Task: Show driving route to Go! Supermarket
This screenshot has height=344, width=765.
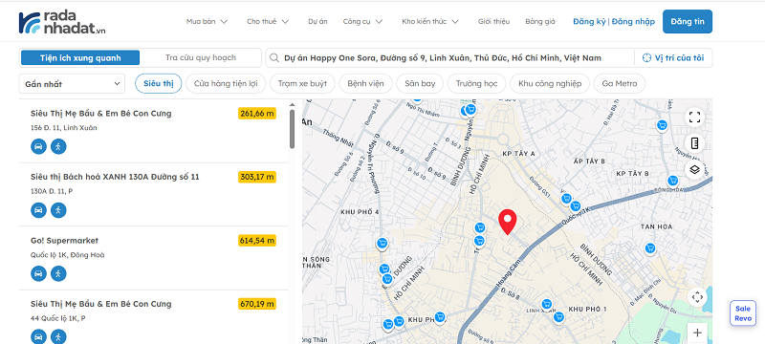Action: [38, 273]
